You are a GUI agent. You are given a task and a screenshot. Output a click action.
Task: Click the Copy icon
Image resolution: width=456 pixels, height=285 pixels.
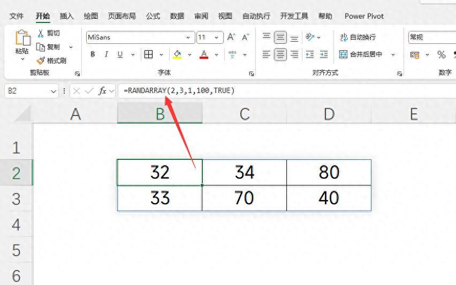[x=41, y=47]
